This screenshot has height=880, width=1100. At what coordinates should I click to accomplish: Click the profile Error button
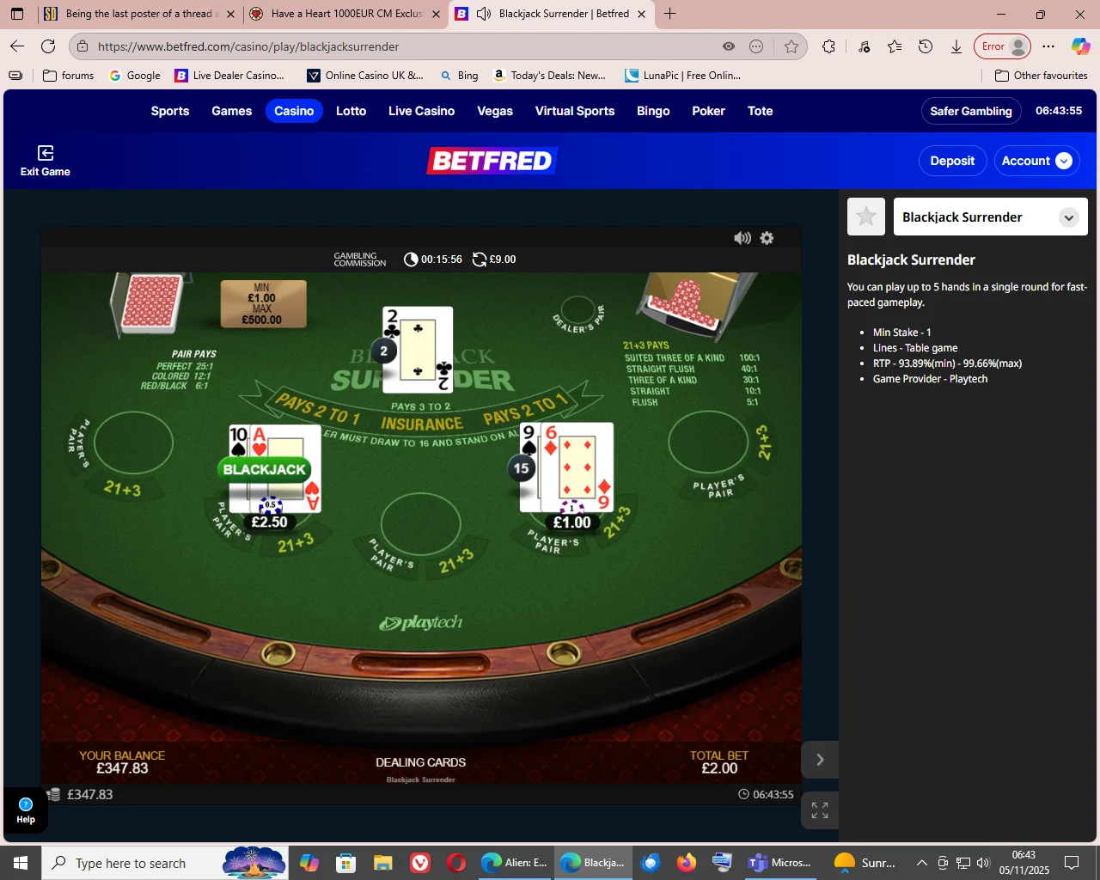[1002, 46]
